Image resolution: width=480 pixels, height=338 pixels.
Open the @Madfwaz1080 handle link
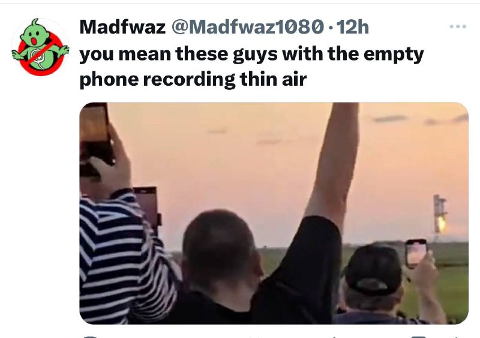pos(248,27)
